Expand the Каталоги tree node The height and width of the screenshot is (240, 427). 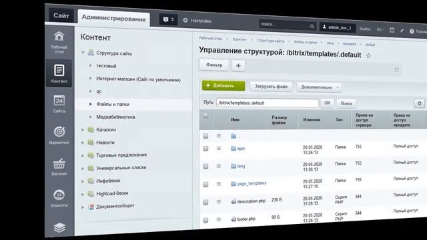pyautogui.click(x=83, y=130)
